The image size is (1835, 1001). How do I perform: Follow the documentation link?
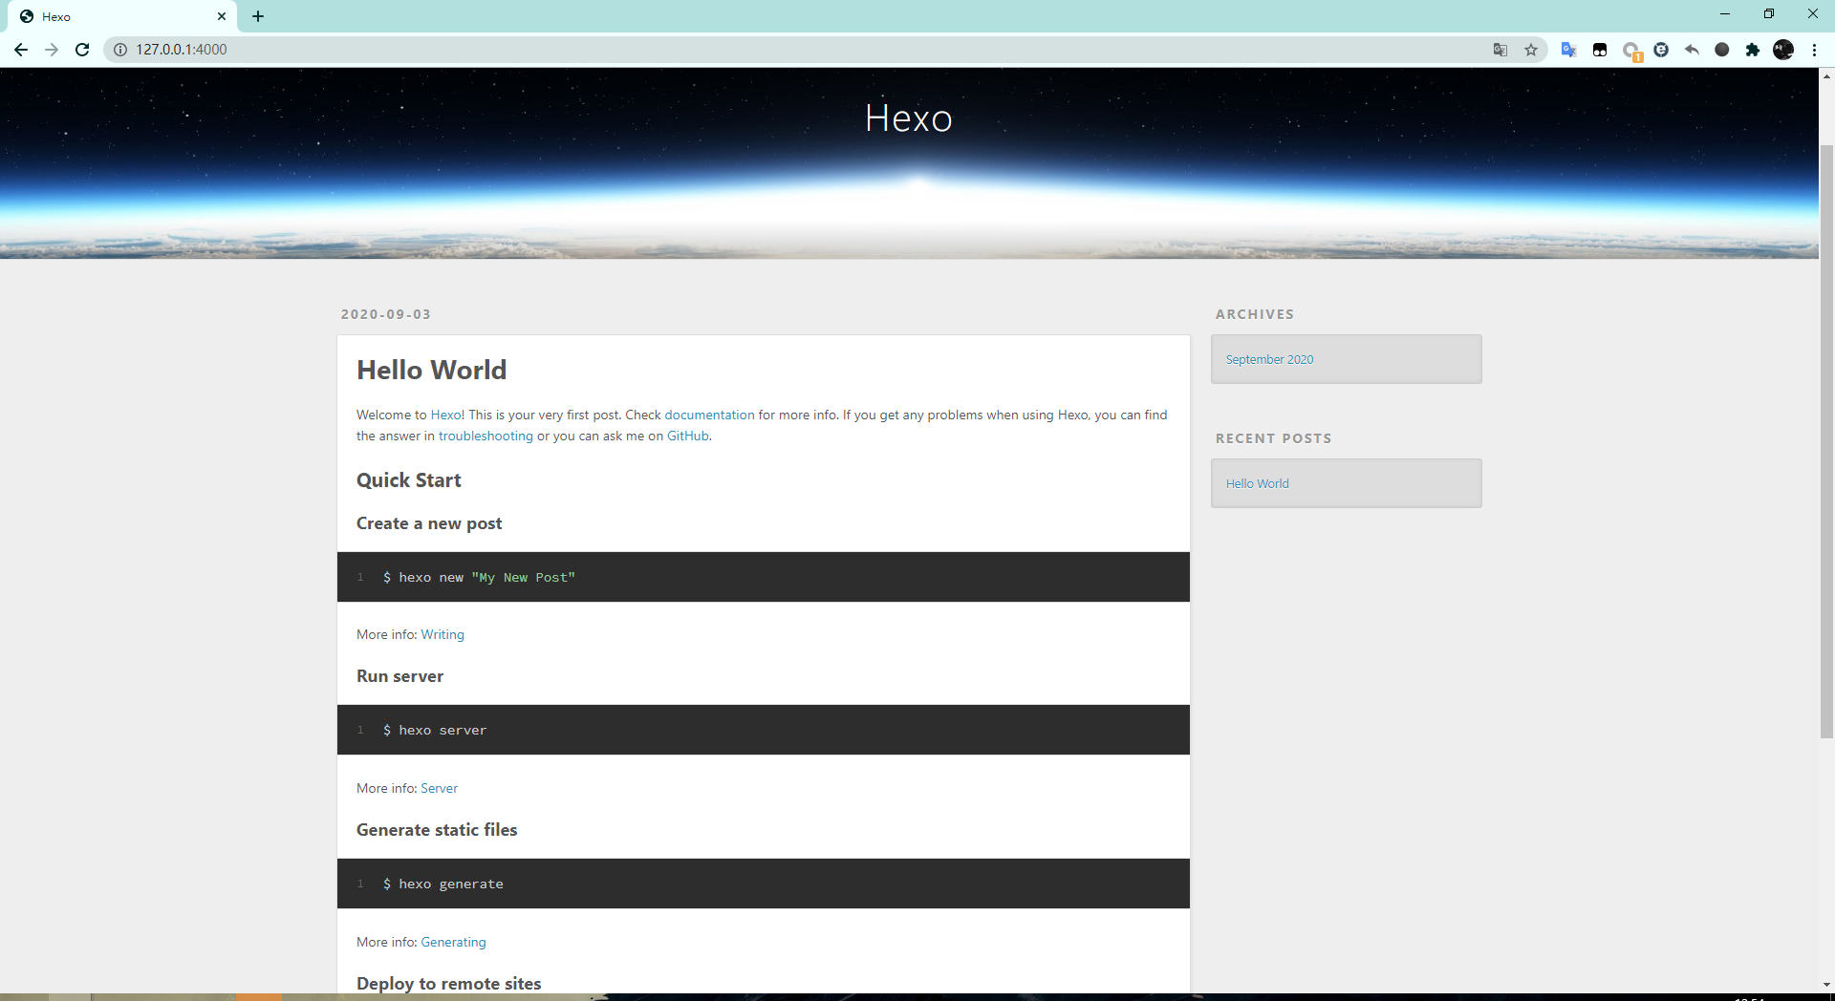click(x=709, y=415)
